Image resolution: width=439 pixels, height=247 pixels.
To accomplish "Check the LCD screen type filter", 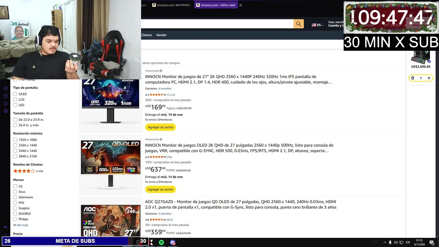I will pos(15,99).
